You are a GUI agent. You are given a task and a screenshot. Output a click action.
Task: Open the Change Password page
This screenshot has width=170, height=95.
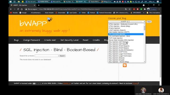coord(31,40)
